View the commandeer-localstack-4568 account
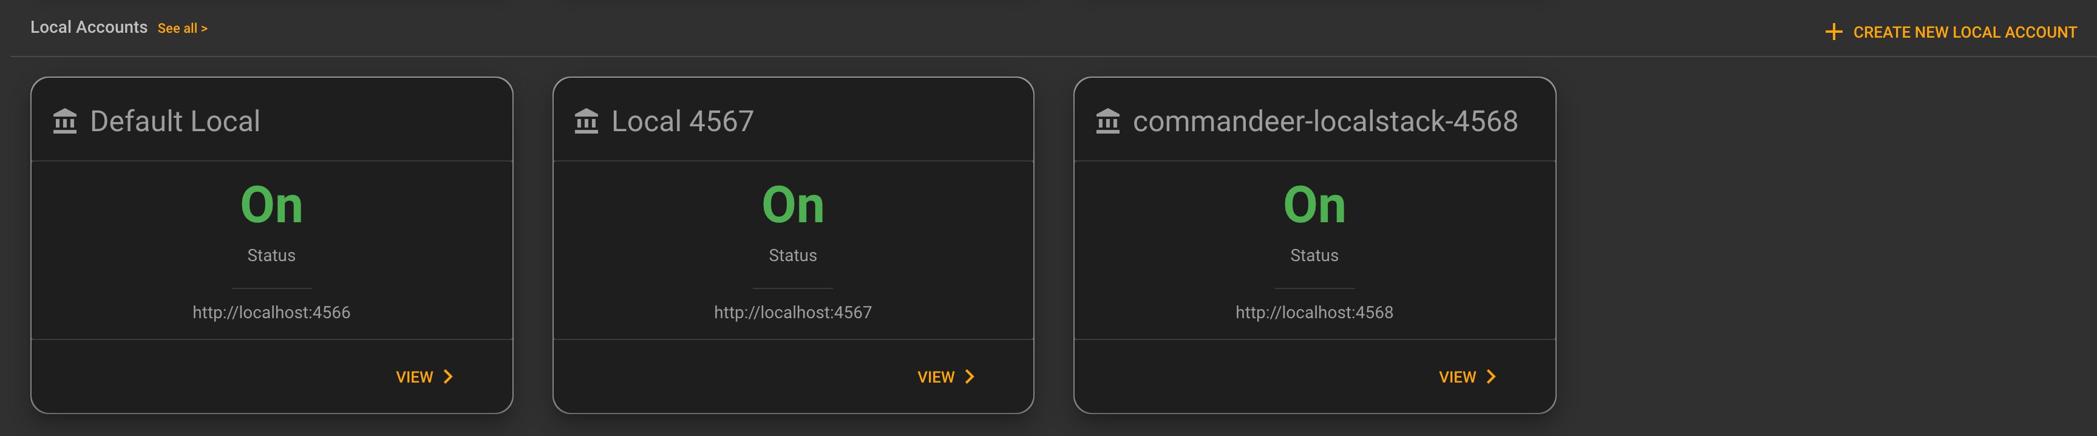Screen dimensions: 2097x436 [1467, 376]
